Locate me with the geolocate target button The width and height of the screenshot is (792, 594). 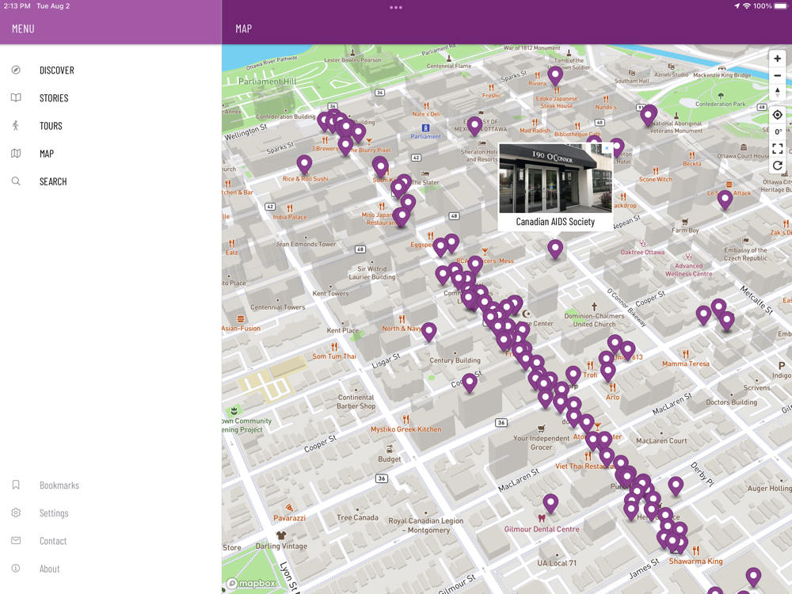pyautogui.click(x=778, y=115)
